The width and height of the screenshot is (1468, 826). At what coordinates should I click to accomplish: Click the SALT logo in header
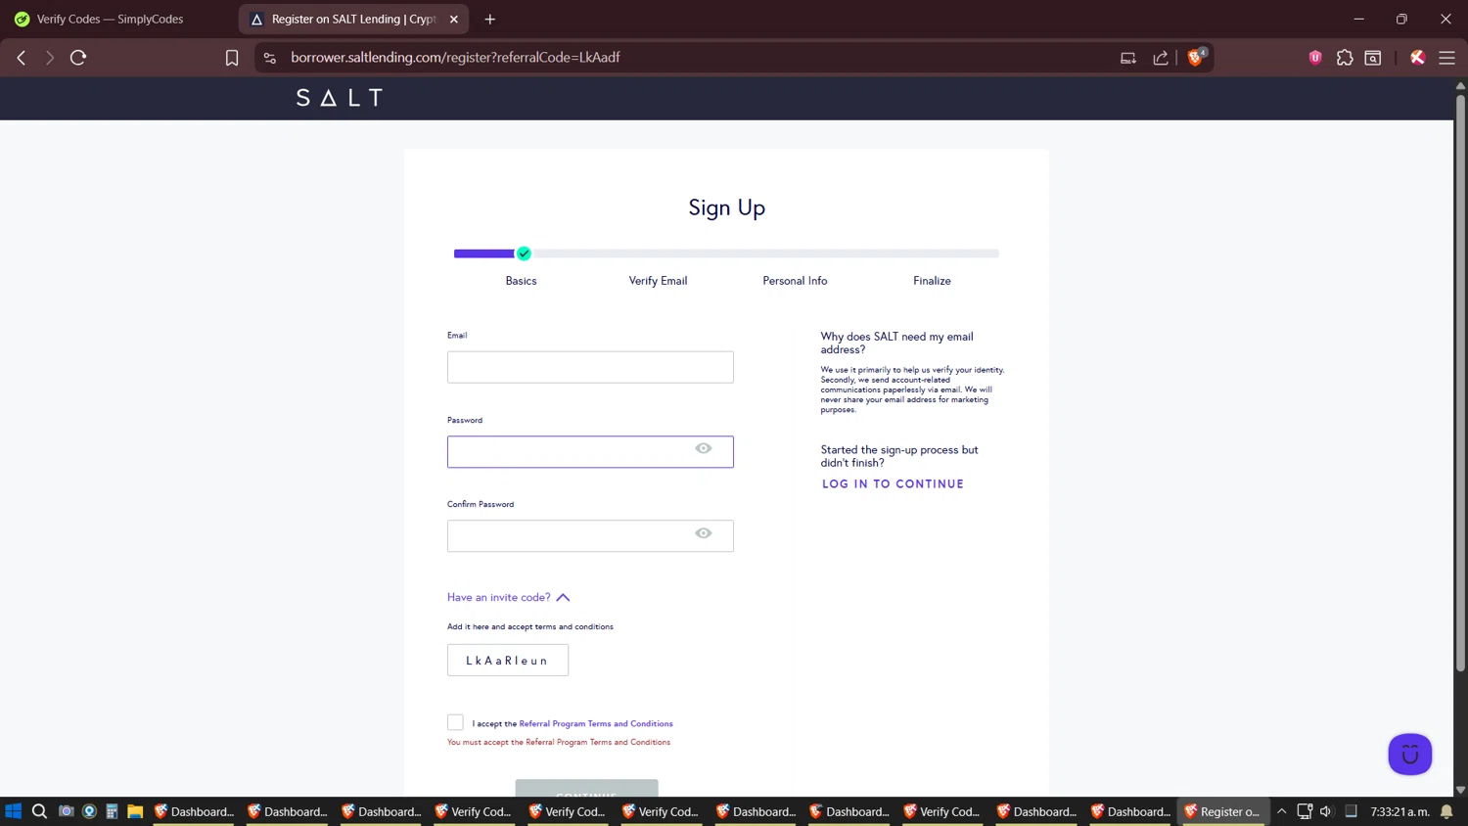click(x=340, y=98)
